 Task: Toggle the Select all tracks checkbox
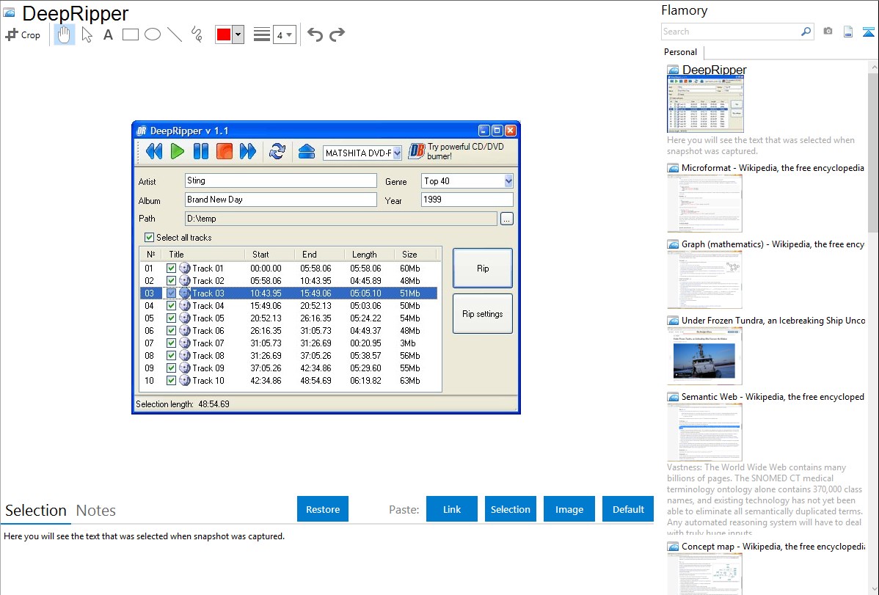pyautogui.click(x=149, y=237)
